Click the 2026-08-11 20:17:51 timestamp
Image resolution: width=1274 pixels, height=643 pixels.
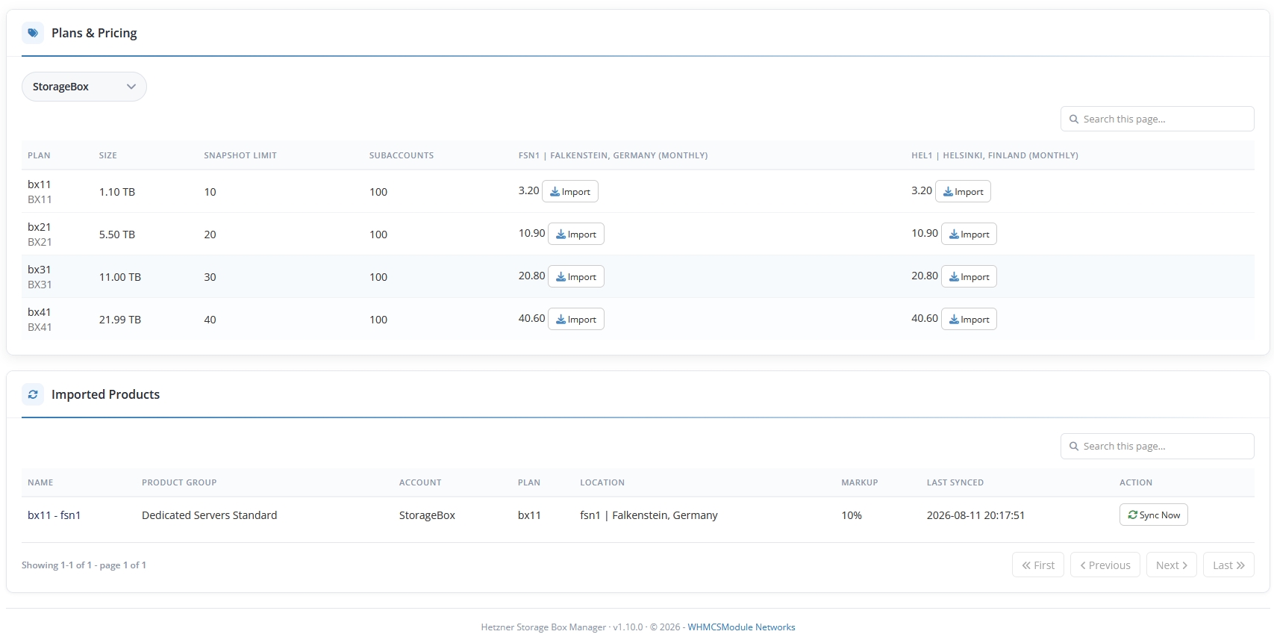(x=975, y=515)
